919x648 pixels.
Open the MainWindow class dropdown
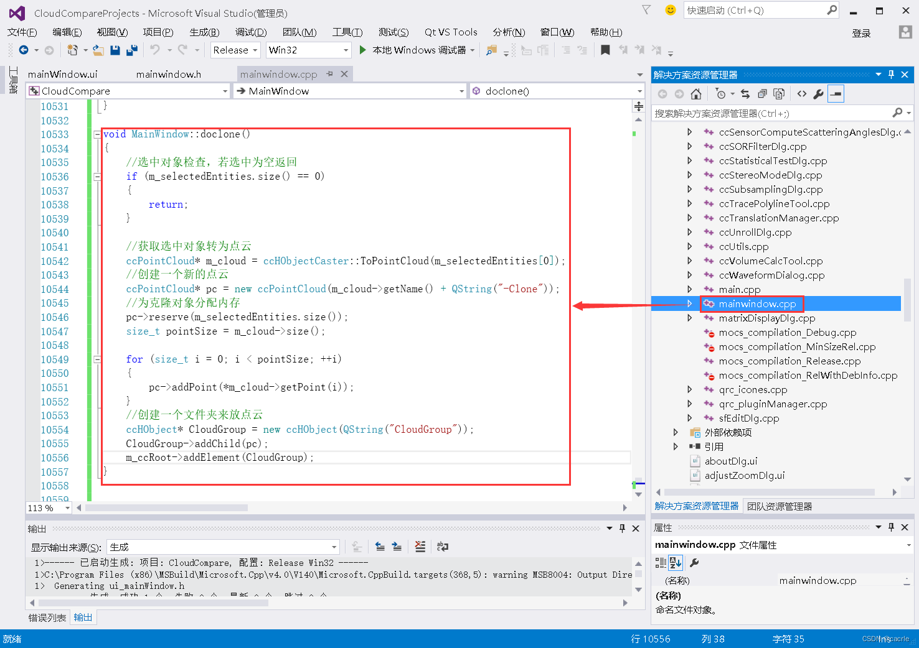351,91
